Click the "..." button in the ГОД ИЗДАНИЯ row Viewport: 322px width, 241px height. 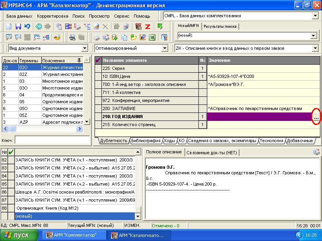click(316, 117)
